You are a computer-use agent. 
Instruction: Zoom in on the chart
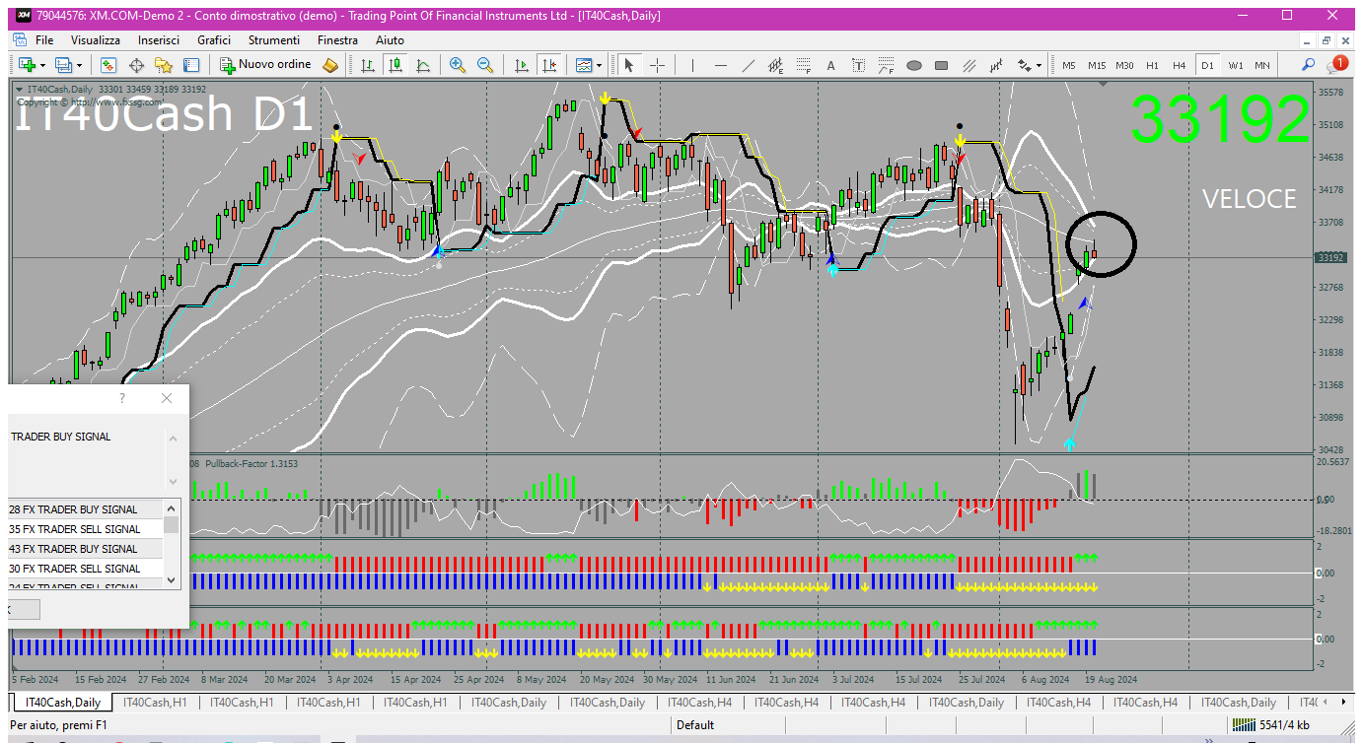coord(458,65)
